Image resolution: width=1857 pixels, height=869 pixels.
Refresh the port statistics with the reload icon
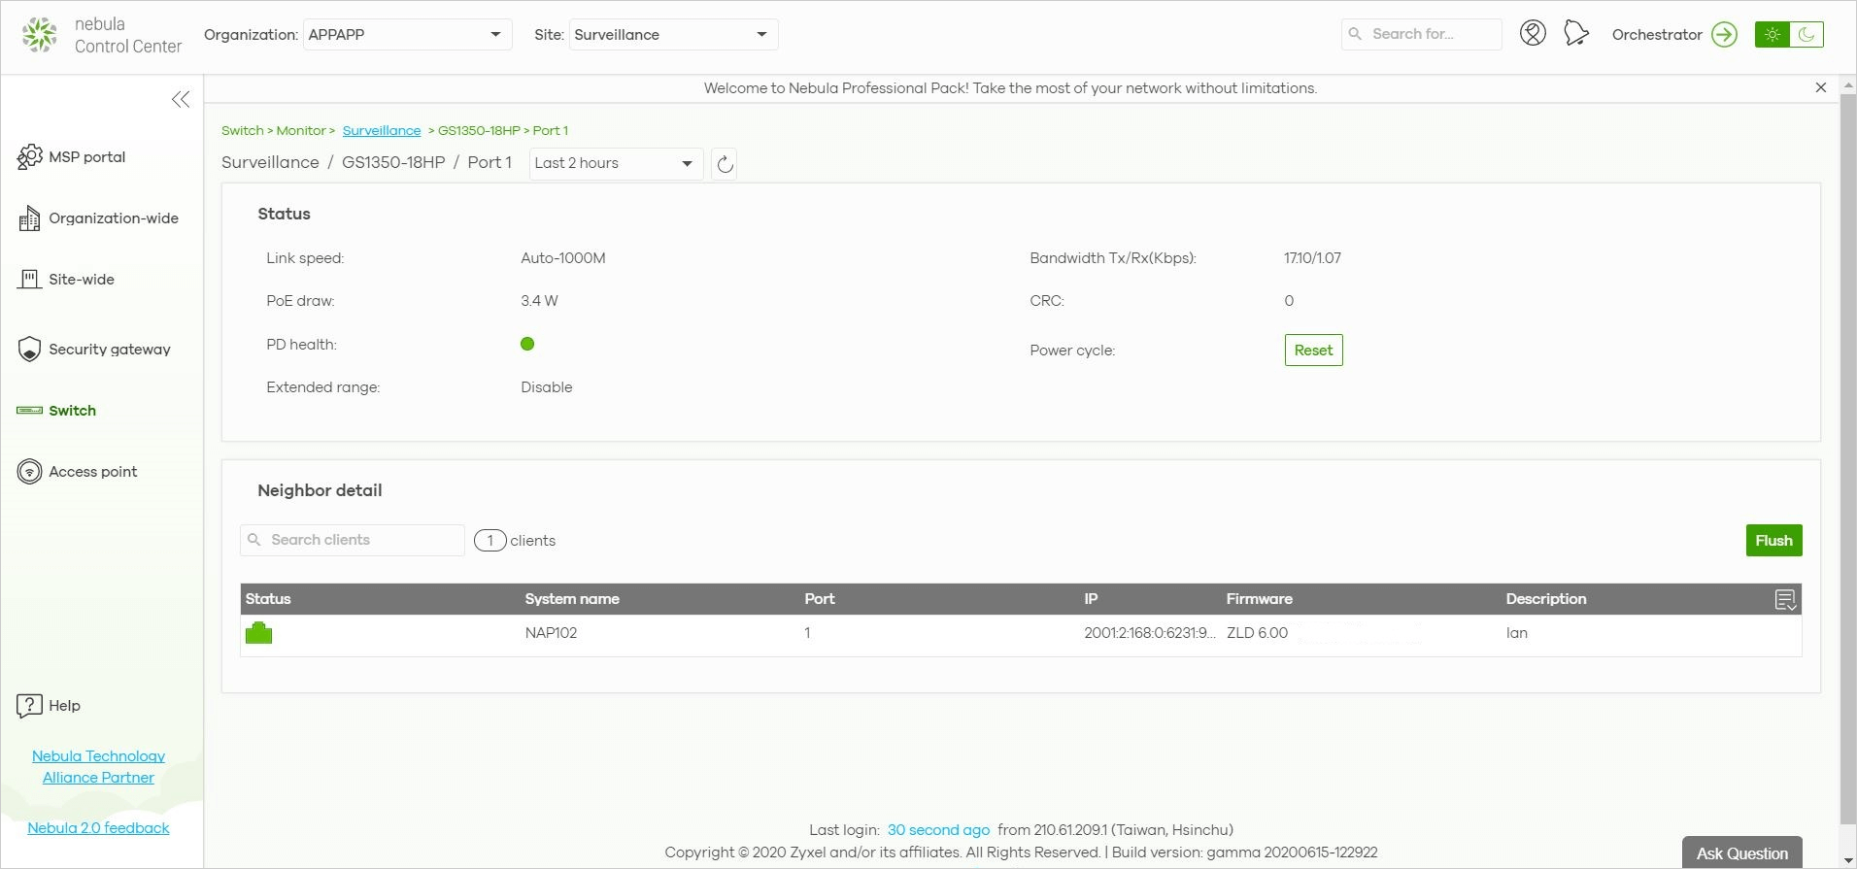coord(725,164)
